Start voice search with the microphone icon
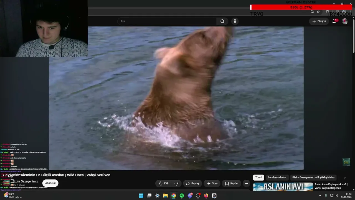Viewport: 355px width, 200px height. 235,21
